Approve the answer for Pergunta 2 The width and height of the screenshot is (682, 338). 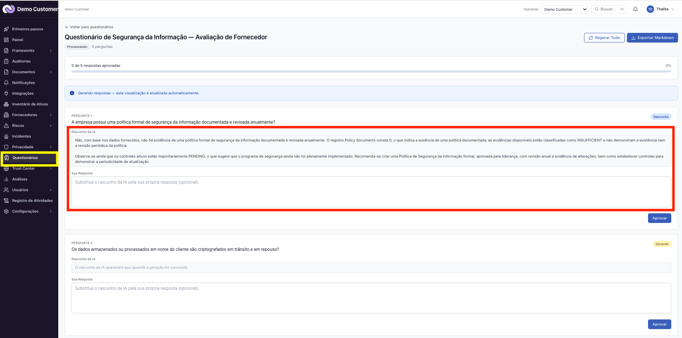pyautogui.click(x=659, y=324)
